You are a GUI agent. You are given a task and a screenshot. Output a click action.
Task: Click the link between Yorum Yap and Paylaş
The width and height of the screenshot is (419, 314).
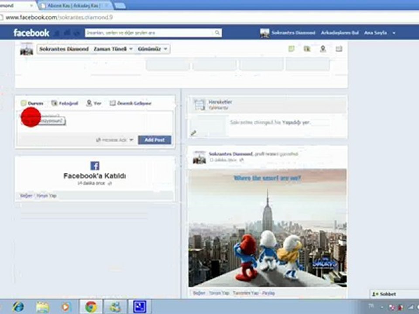pyautogui.click(x=246, y=293)
